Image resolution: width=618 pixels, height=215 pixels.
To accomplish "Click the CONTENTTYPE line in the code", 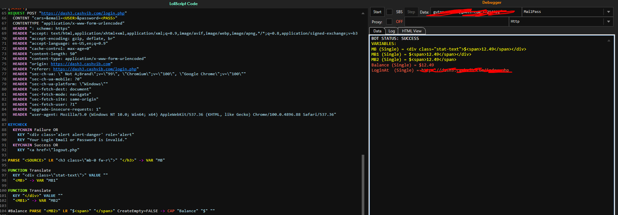I will point(68,23).
